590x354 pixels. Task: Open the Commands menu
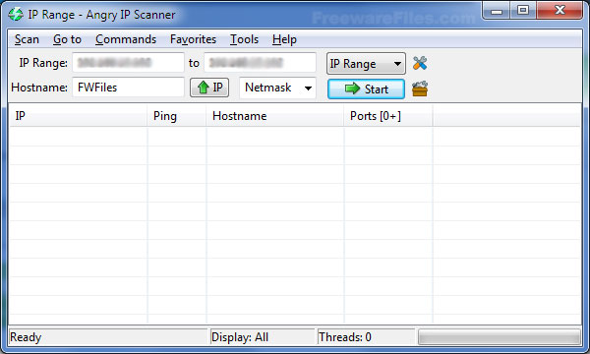coord(126,39)
